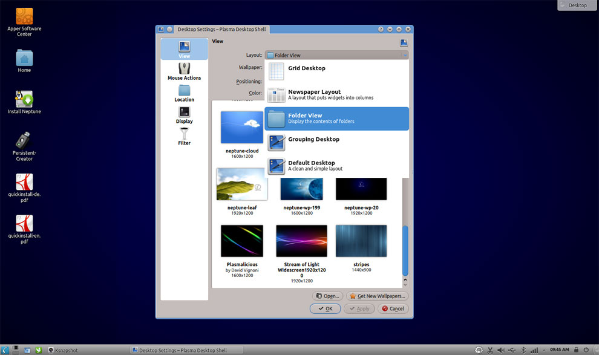Click the 09:45 AM clock
This screenshot has width=599, height=355.
[559, 350]
